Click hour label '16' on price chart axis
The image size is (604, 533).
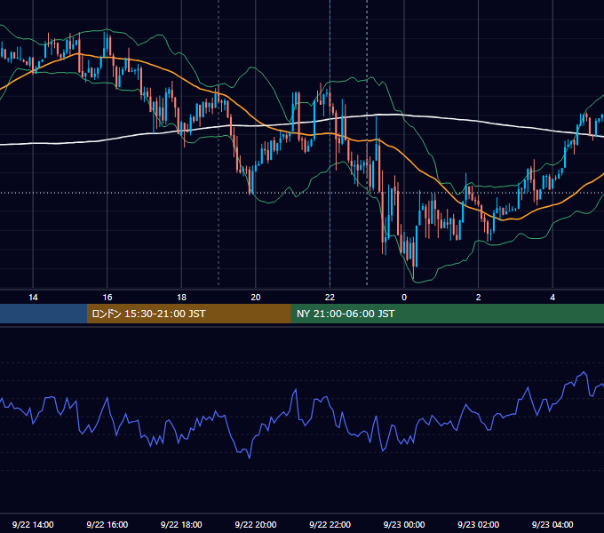click(107, 298)
